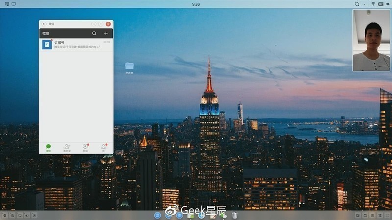Switch to the 发现 discover tab

[85, 148]
